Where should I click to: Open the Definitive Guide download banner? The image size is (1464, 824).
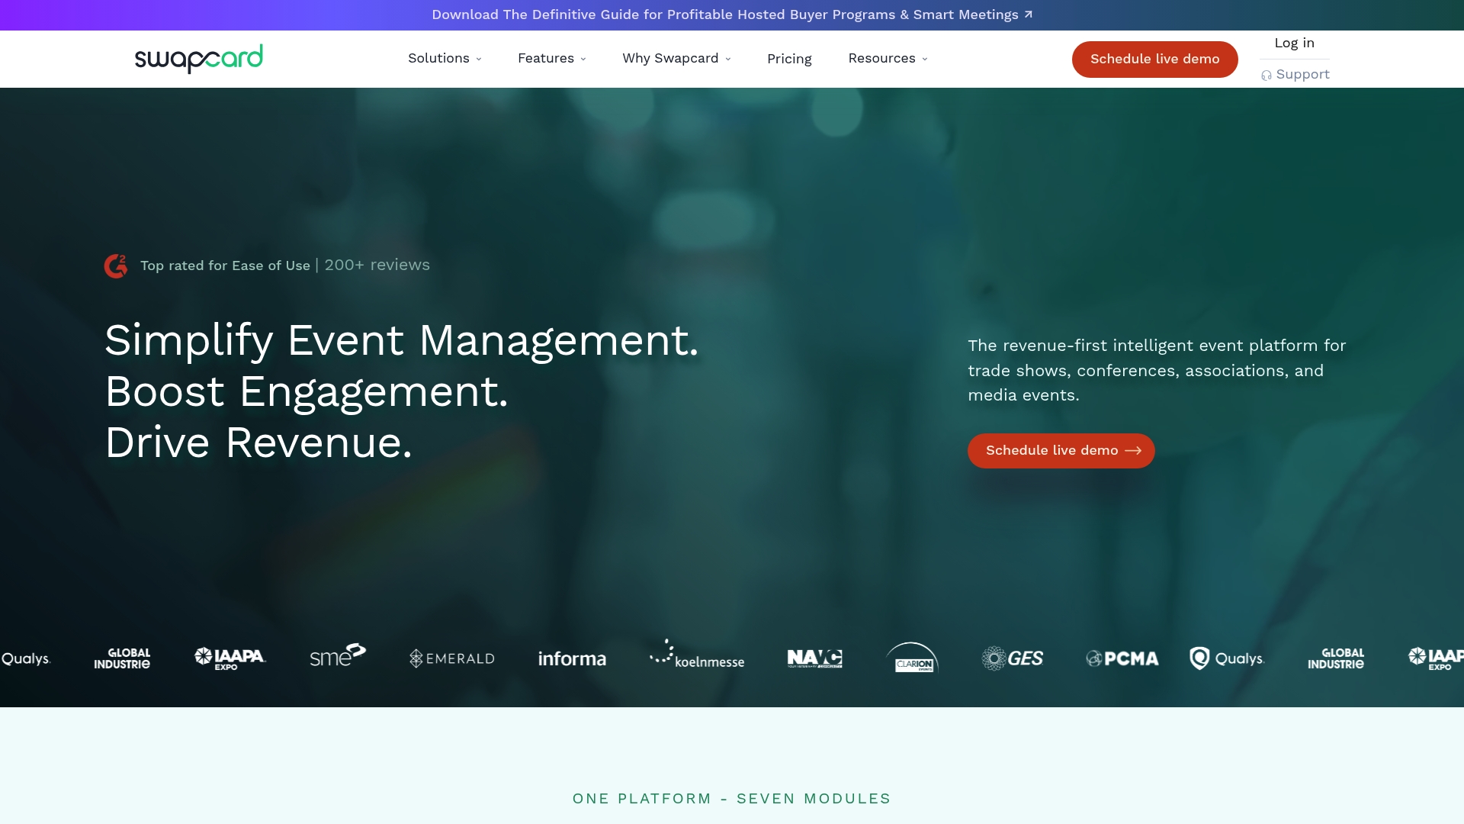click(732, 14)
